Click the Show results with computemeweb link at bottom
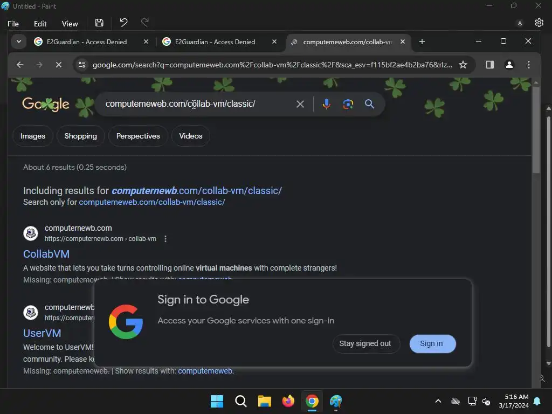Viewport: 552px width, 414px height. tap(205, 371)
